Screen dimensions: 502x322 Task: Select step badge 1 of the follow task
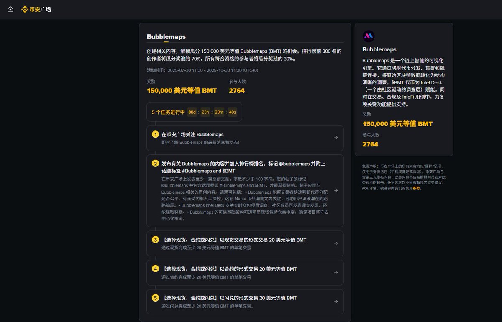tap(155, 135)
